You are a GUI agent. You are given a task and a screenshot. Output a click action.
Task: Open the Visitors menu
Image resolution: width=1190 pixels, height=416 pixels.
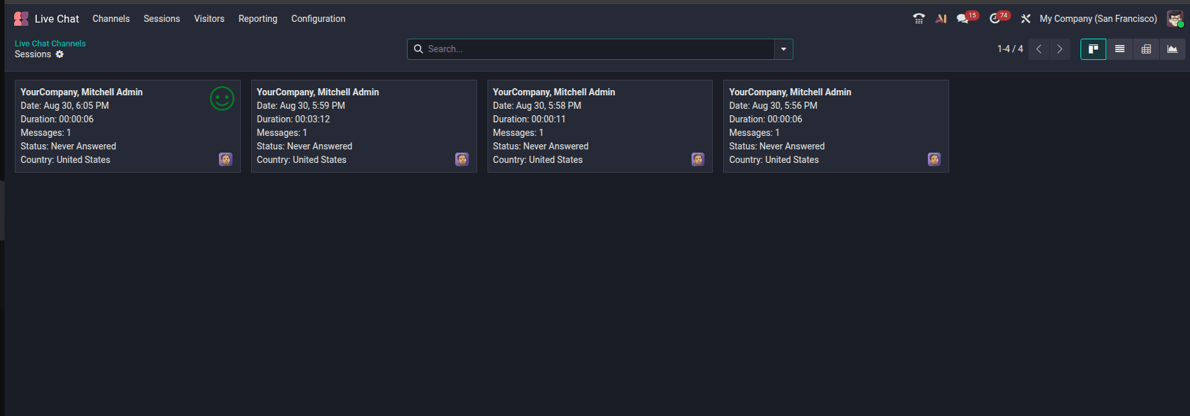point(209,19)
